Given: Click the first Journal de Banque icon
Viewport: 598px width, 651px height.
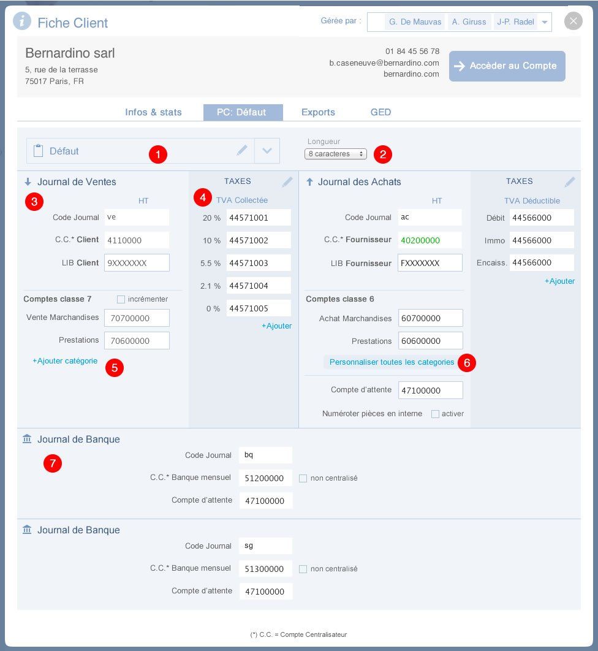Looking at the screenshot, I should point(27,439).
